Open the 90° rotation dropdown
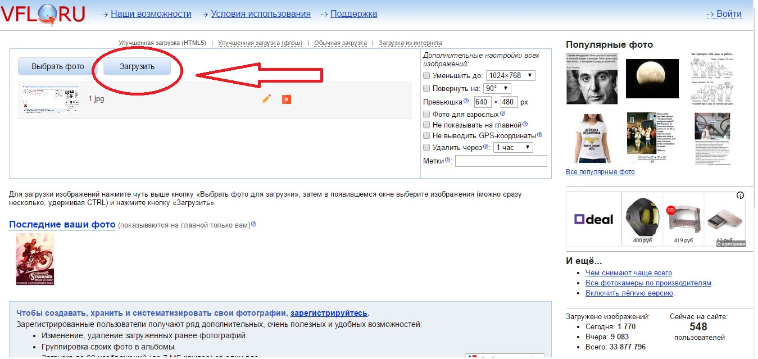The image size is (758, 359). (x=497, y=88)
